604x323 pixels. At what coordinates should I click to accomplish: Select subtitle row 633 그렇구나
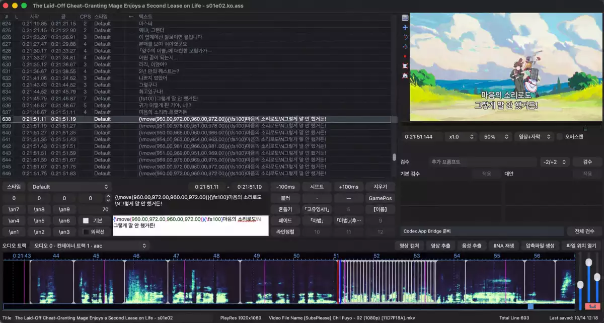(196, 85)
